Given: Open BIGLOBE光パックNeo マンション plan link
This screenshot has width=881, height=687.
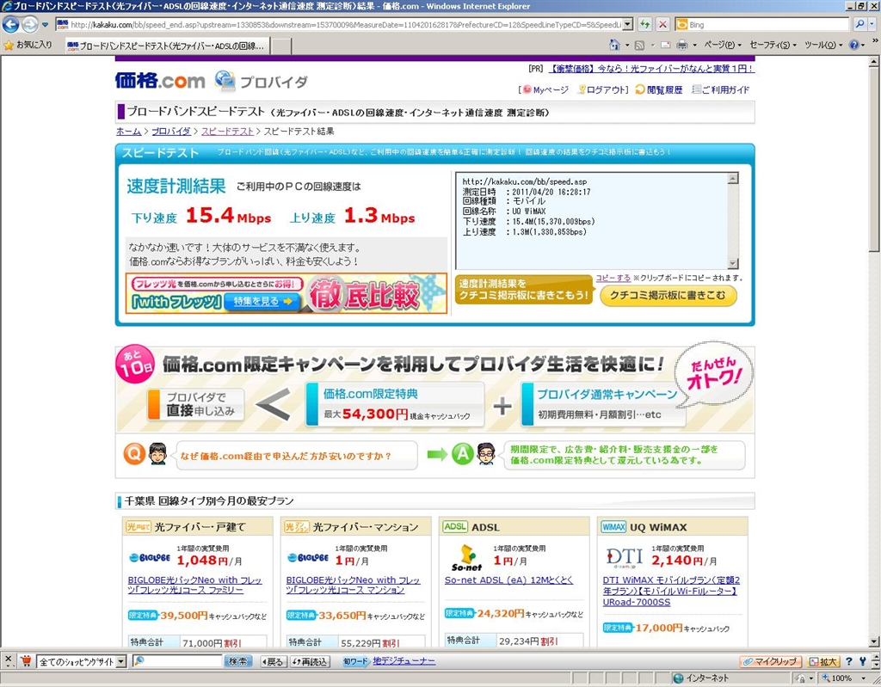Looking at the screenshot, I should (x=354, y=585).
